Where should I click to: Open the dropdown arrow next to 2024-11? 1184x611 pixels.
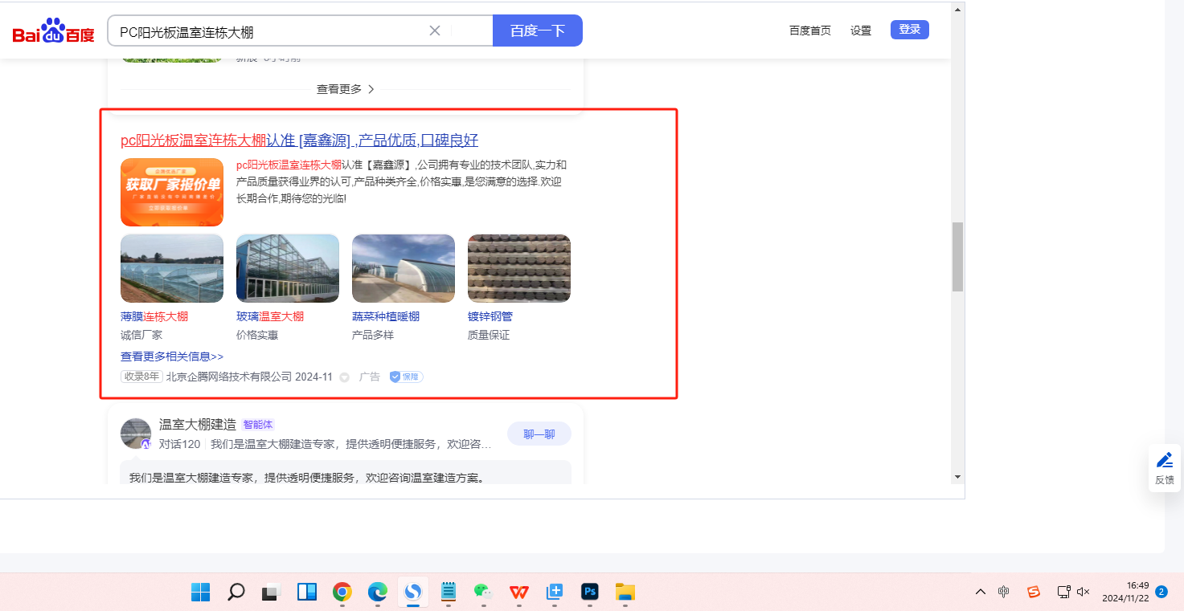click(344, 377)
